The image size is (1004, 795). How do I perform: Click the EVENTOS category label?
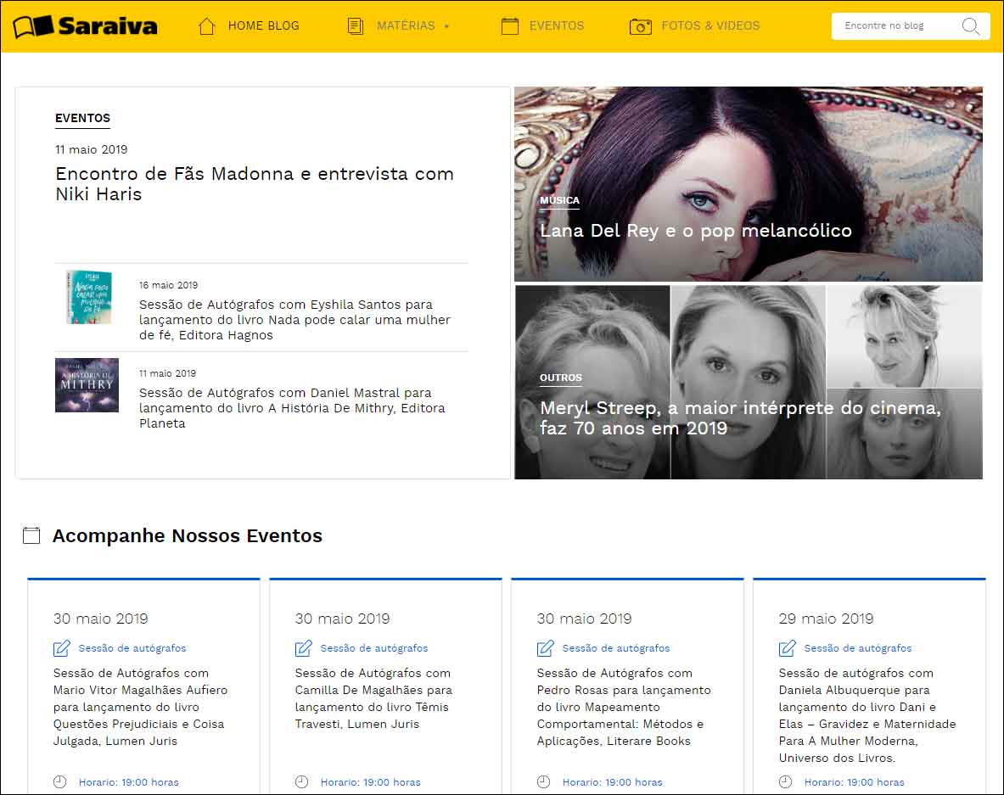[82, 119]
